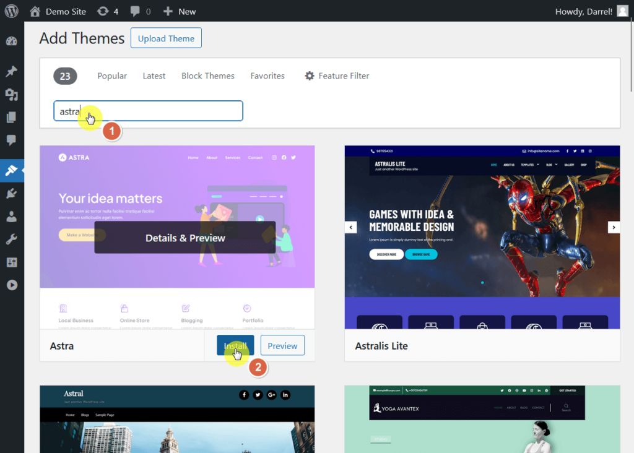Click the 23 results count badge
Image resolution: width=634 pixels, height=453 pixels.
click(65, 76)
